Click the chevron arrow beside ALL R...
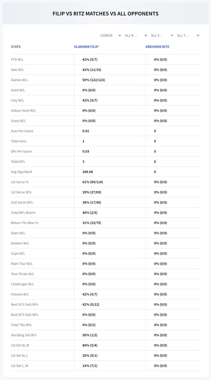The width and height of the screenshot is (211, 380). pyautogui.click(x=146, y=35)
